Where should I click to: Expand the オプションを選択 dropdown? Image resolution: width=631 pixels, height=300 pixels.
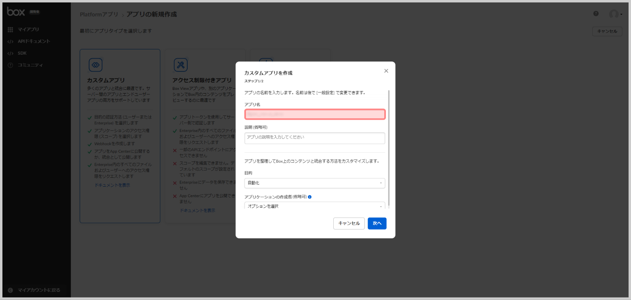point(315,206)
